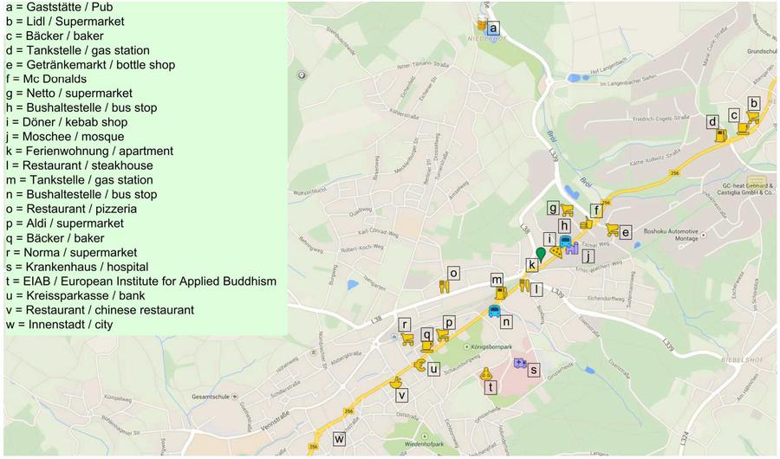The image size is (780, 459).
Task: Select the fork and knife icon beside marker o
Action: click(444, 286)
